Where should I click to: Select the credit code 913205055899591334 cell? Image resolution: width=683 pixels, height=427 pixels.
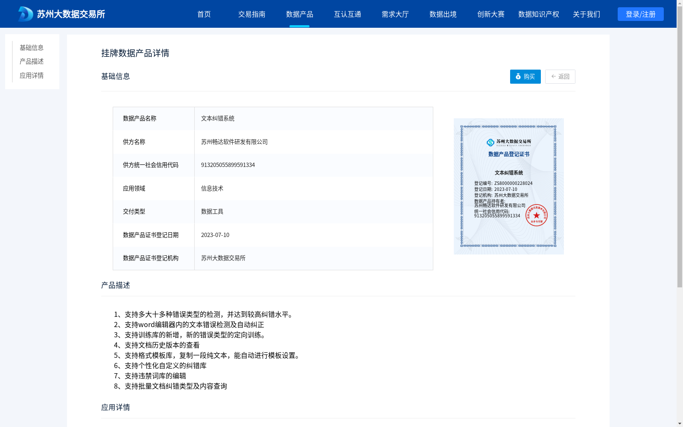click(x=228, y=165)
